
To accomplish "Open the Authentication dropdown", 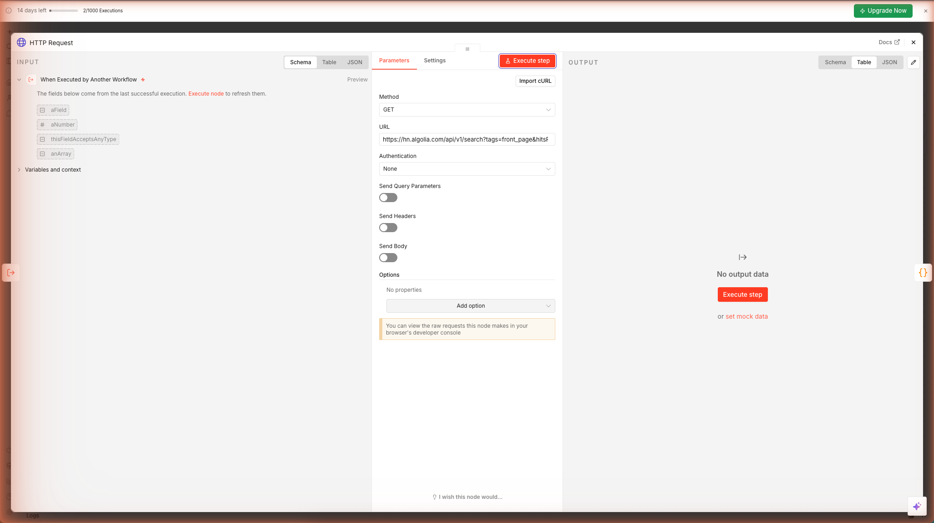I will pyautogui.click(x=467, y=169).
